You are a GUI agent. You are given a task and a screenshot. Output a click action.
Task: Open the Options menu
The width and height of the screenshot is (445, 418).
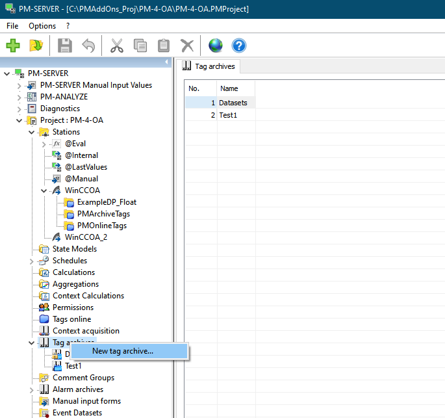[x=42, y=26]
